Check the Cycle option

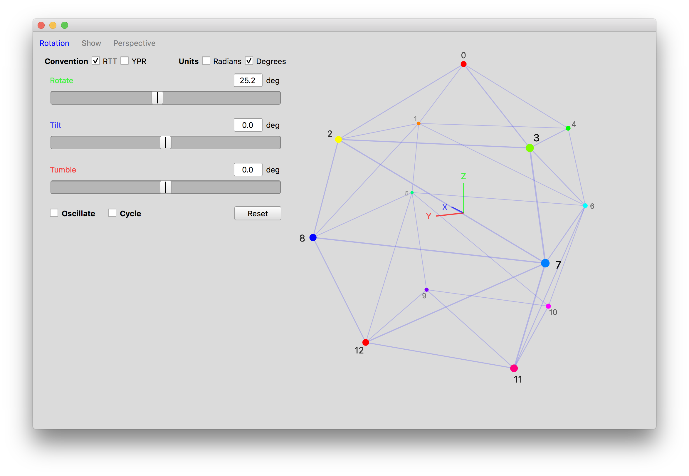tap(112, 213)
